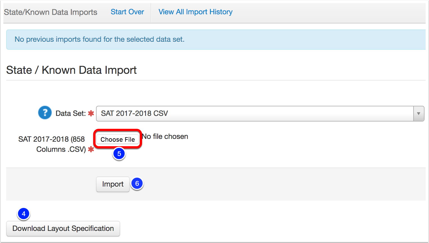This screenshot has height=243, width=429.
Task: Click the 'SAT 2017-2018 (858 Columns .CSV)' label
Action: (x=52, y=144)
